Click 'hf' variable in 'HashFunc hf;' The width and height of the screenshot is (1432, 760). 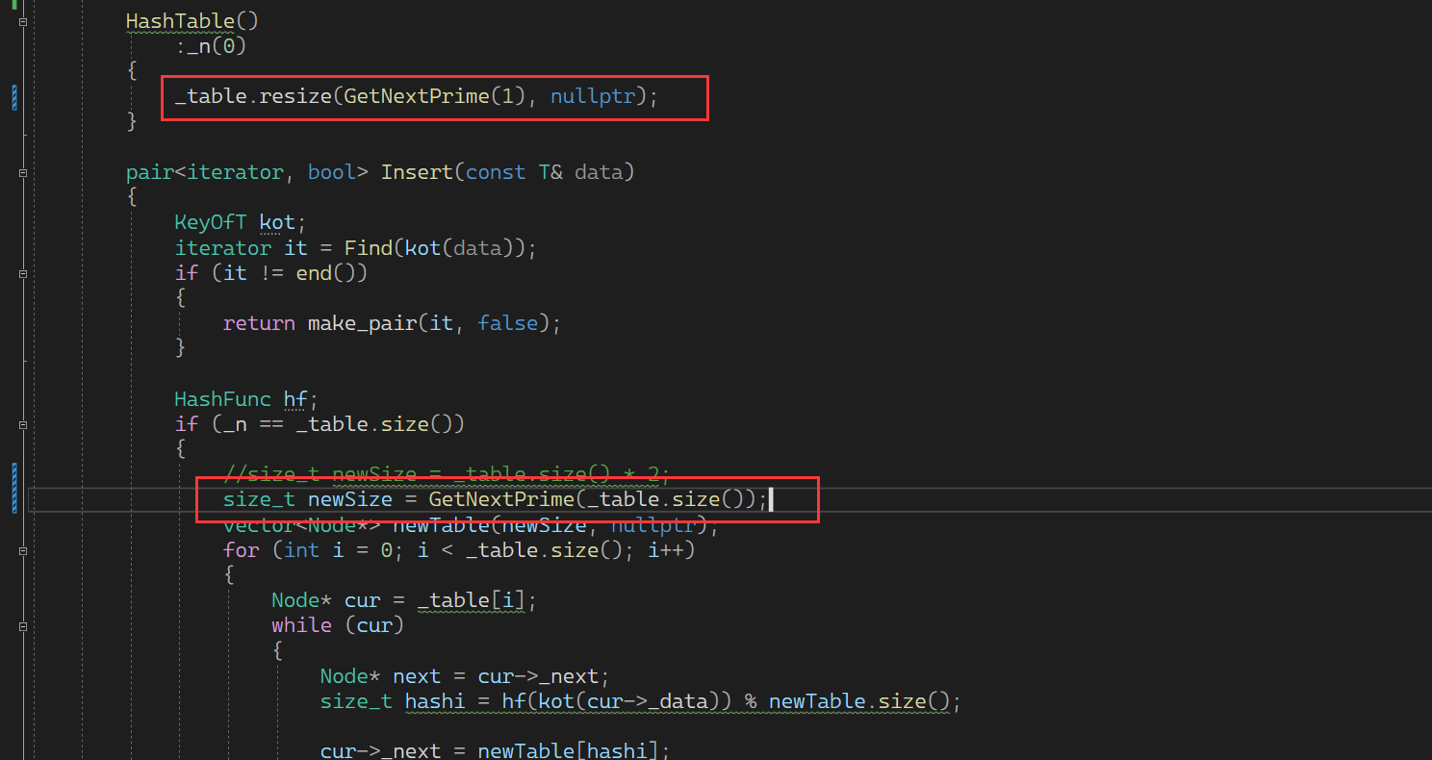pos(295,398)
